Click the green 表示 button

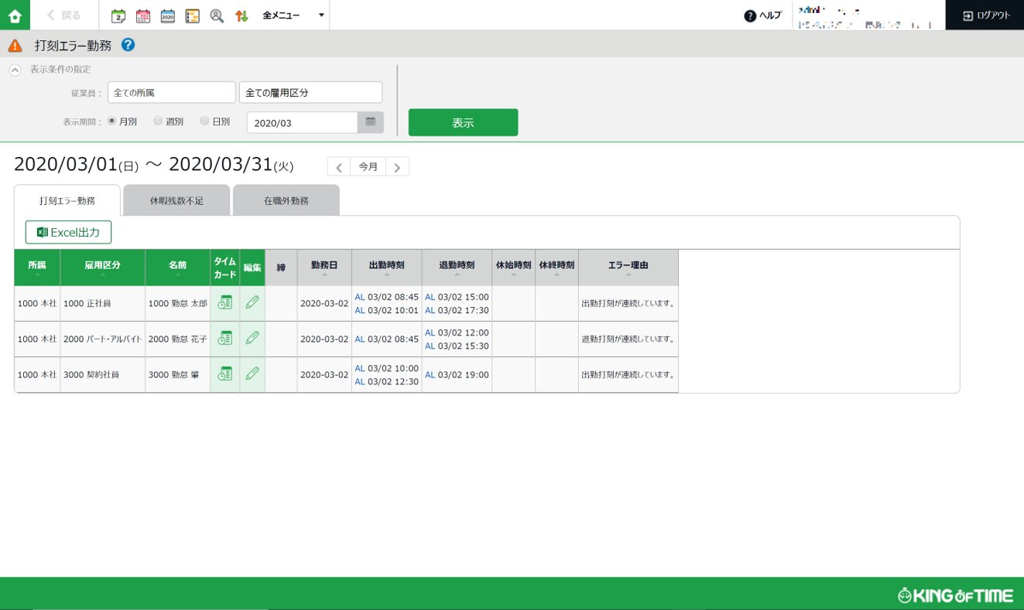click(463, 122)
